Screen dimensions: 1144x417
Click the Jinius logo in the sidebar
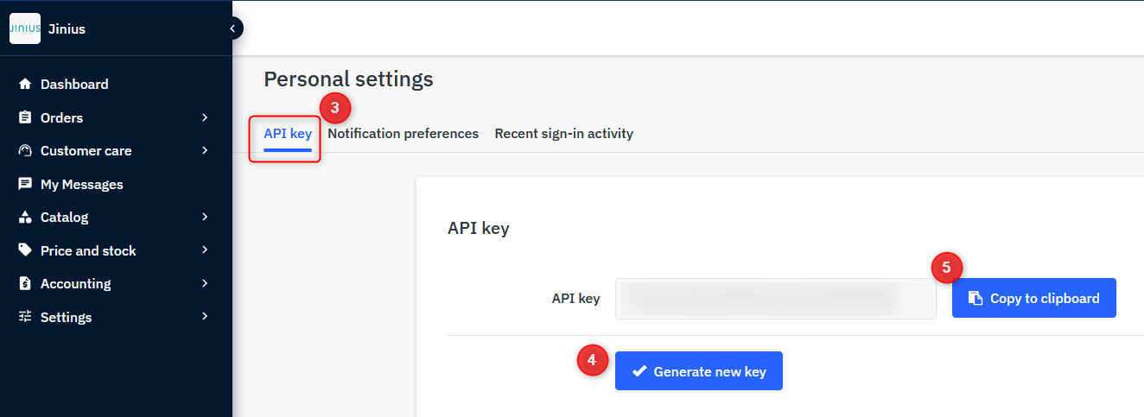(25, 28)
